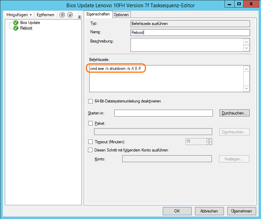Viewport: 261px width, 219px height.
Task: Open the Hinzufügen dropdown menu
Action: [19, 15]
